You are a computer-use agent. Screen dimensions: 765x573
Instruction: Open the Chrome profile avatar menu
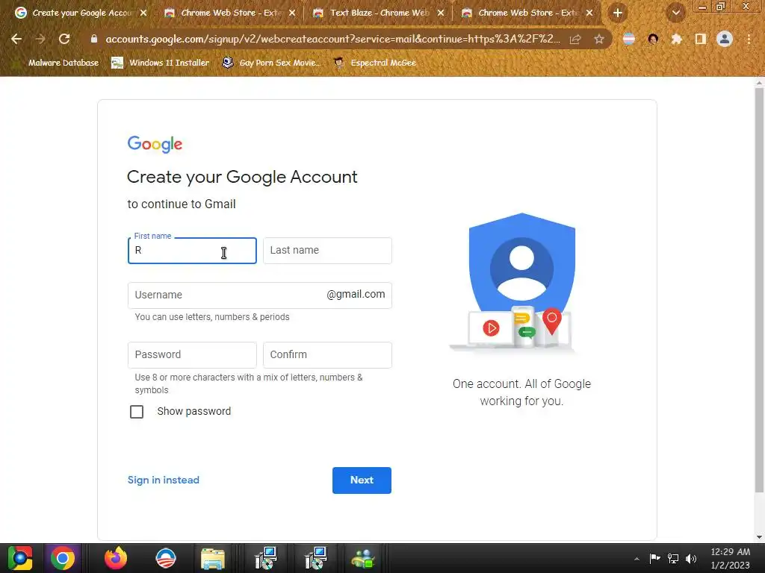725,39
